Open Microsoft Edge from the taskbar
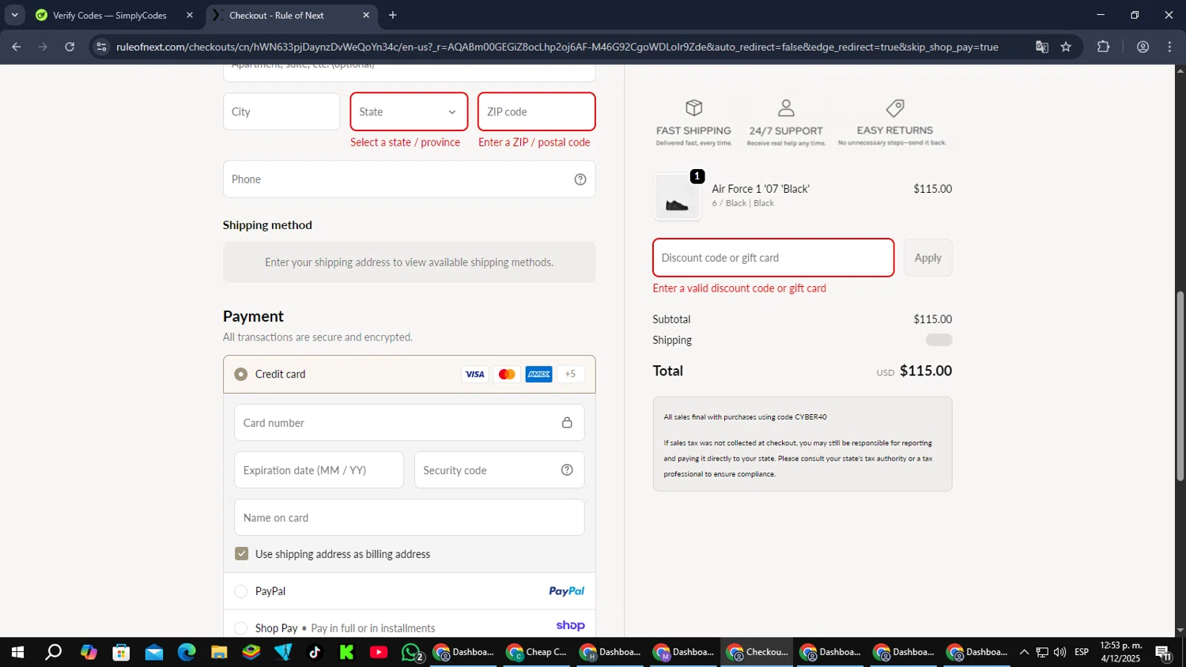This screenshot has height=667, width=1186. (x=187, y=652)
